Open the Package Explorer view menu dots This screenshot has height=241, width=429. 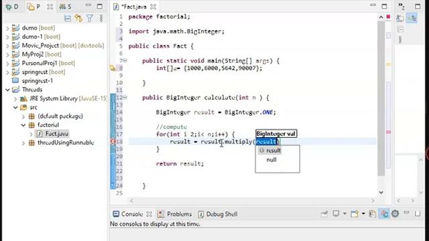[x=101, y=18]
